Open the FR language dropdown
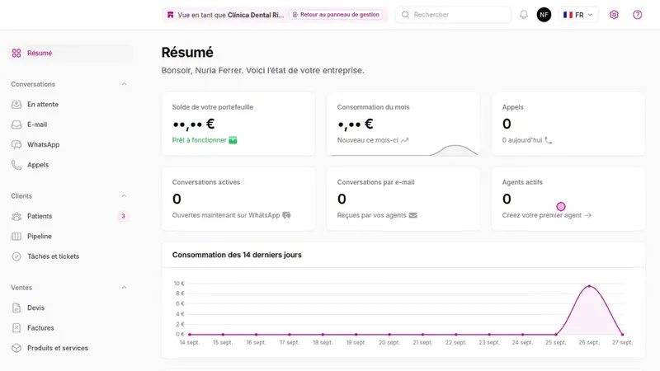The image size is (660, 371). point(578,15)
